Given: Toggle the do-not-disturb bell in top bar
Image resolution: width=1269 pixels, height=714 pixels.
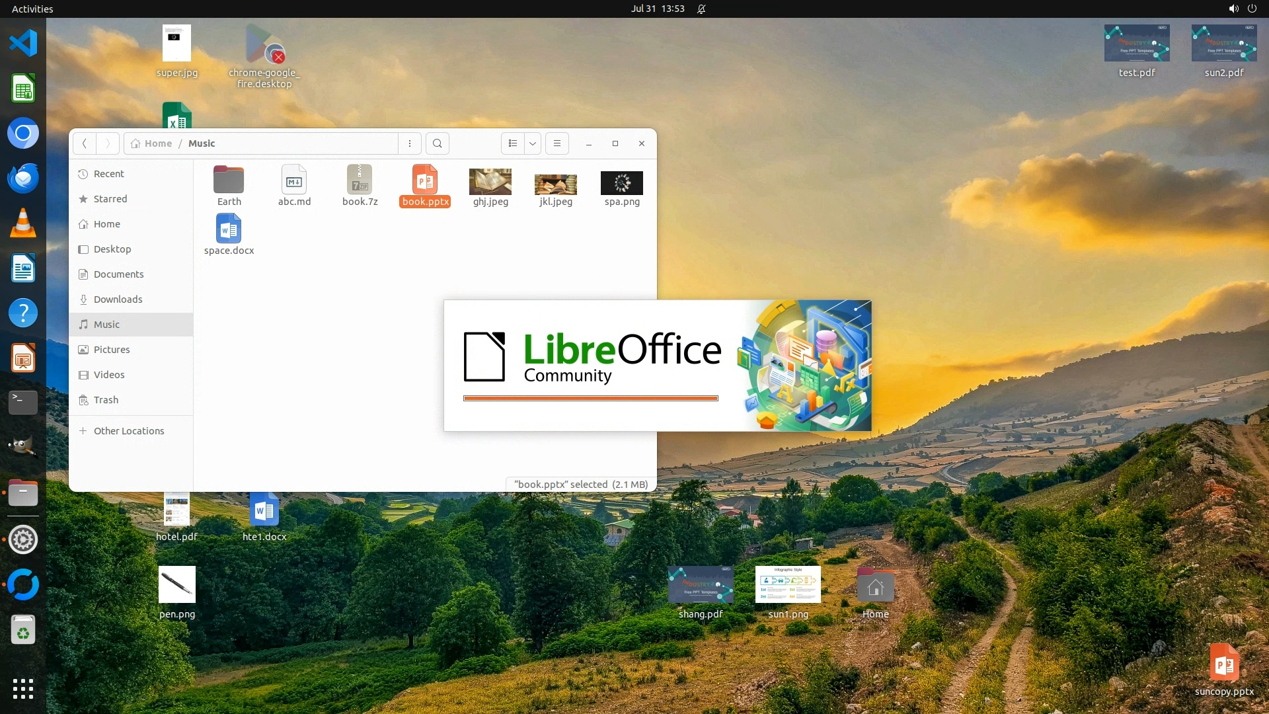Looking at the screenshot, I should click(x=701, y=9).
